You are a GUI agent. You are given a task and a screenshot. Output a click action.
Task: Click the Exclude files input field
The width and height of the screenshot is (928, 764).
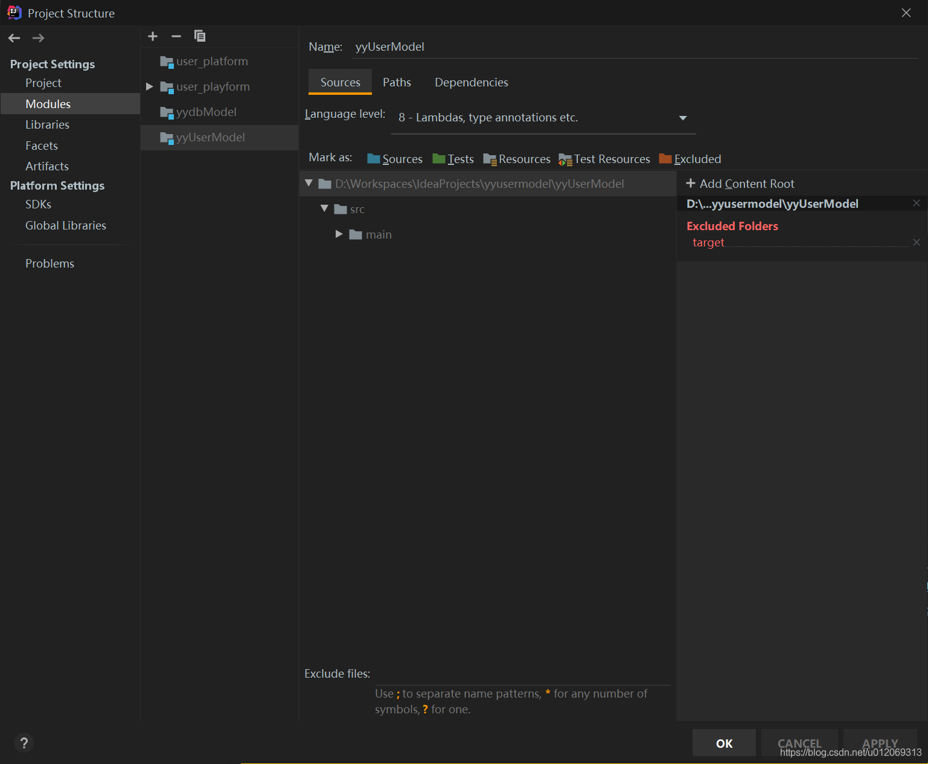click(x=523, y=674)
